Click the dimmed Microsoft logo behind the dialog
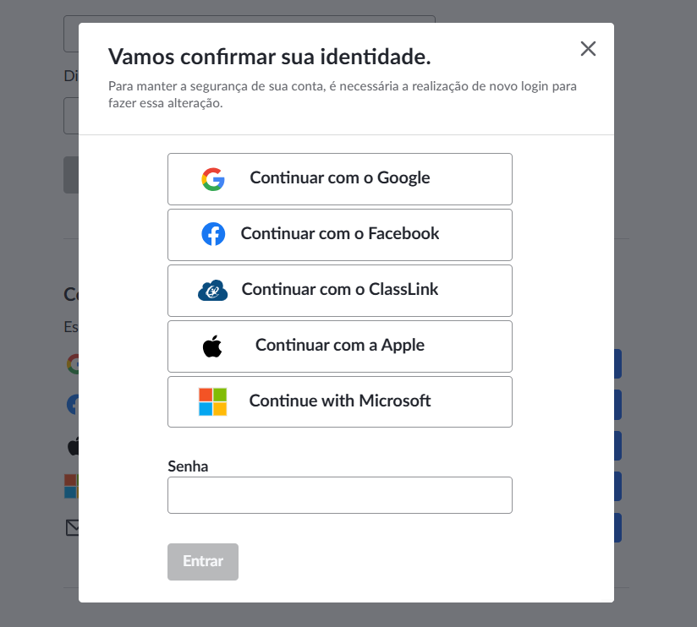The height and width of the screenshot is (627, 697). click(x=72, y=486)
